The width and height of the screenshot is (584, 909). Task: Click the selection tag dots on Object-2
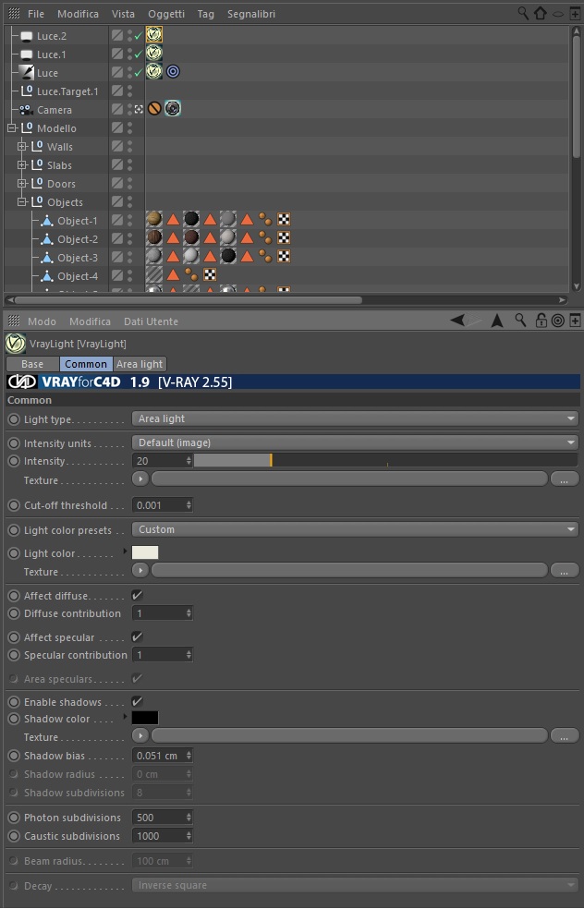265,237
